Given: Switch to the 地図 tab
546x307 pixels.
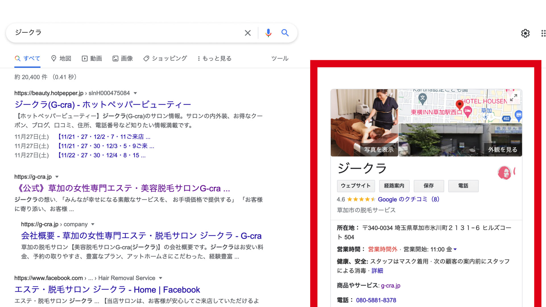Looking at the screenshot, I should click(x=61, y=58).
